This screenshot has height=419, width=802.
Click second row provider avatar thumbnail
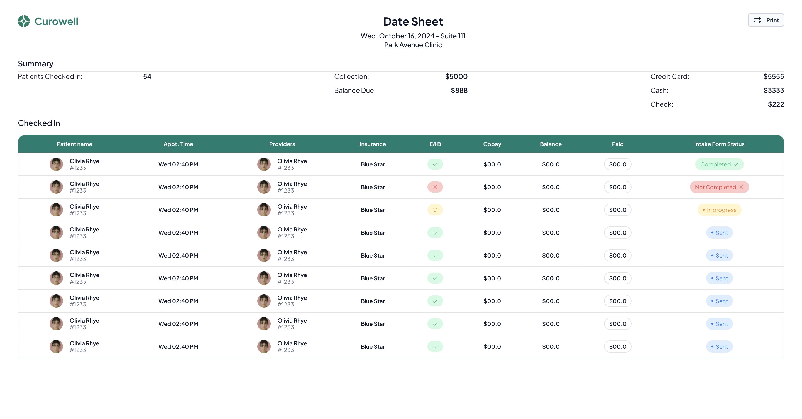[264, 187]
